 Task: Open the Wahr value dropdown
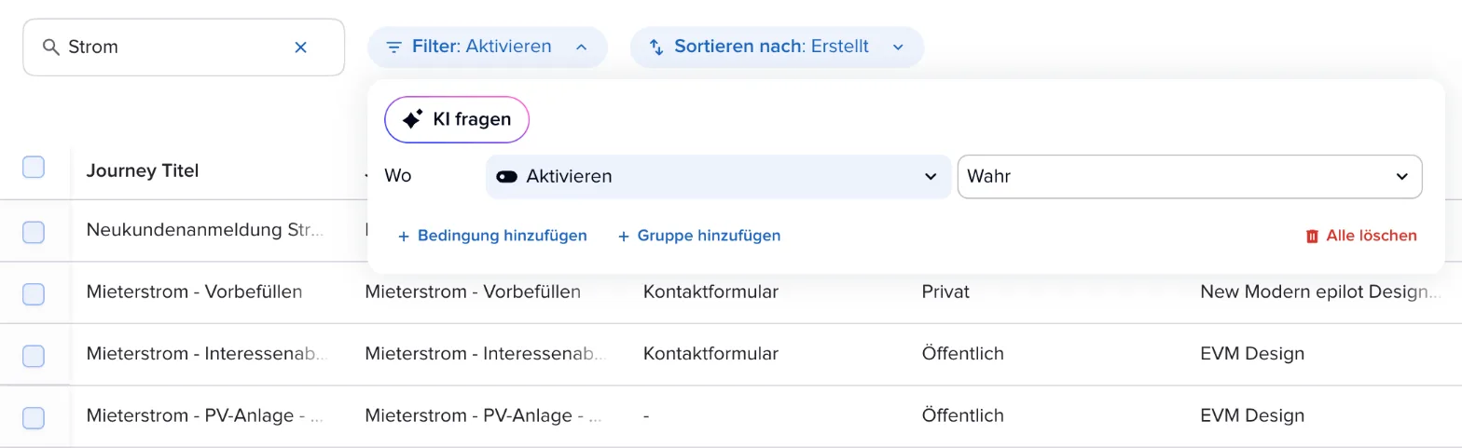pos(1190,176)
